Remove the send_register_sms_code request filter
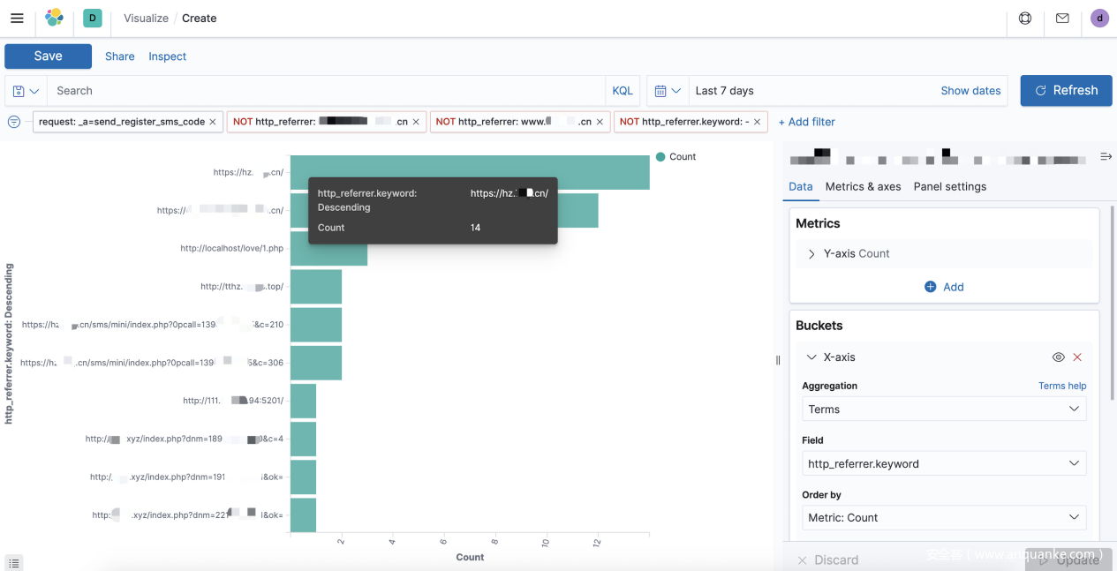The width and height of the screenshot is (1117, 571). pos(213,122)
